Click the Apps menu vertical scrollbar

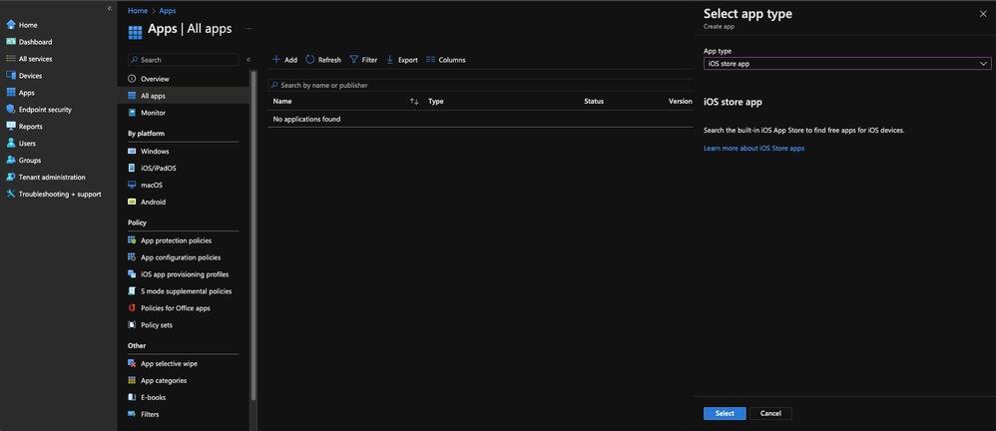point(253,234)
